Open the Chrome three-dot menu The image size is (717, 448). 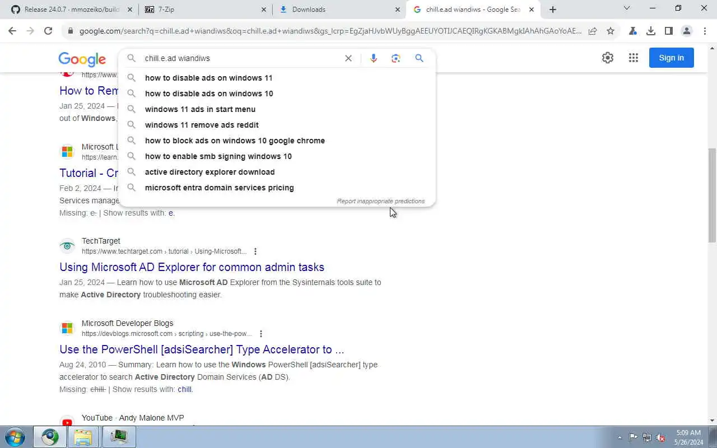(705, 31)
